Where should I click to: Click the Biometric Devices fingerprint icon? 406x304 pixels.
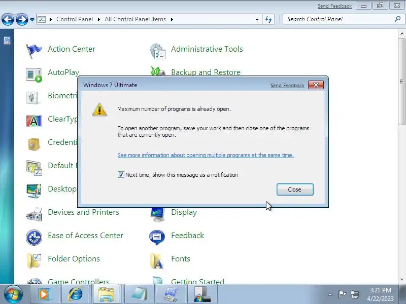[33, 98]
